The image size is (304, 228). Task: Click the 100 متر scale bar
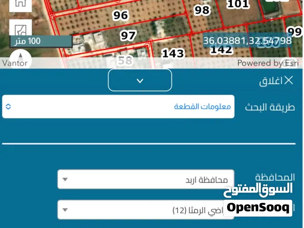click(41, 41)
